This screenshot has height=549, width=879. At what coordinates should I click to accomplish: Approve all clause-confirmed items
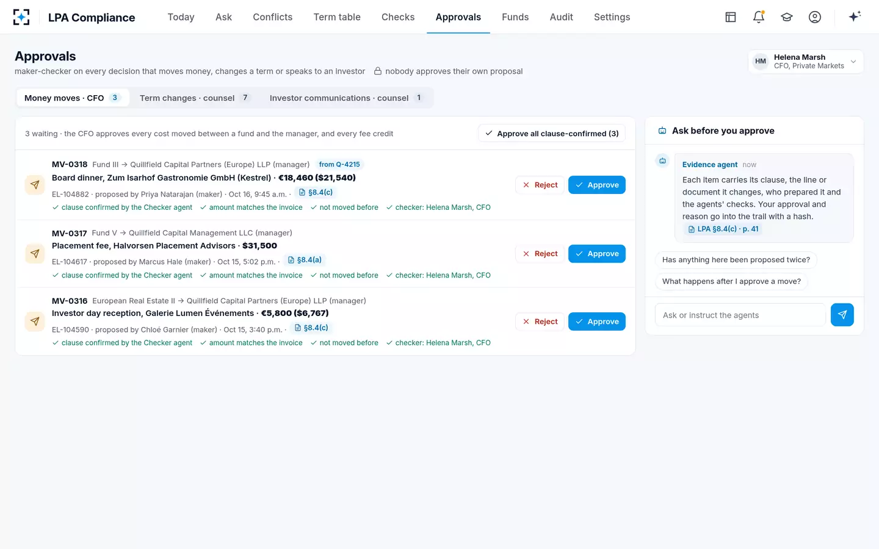pyautogui.click(x=552, y=134)
